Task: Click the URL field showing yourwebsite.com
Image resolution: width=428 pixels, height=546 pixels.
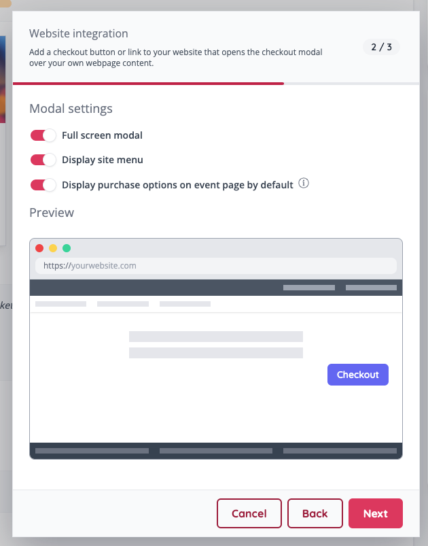Action: [x=215, y=266]
